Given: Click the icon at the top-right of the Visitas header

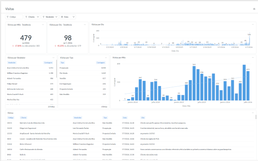Looking at the screenshot, I should (x=254, y=9).
